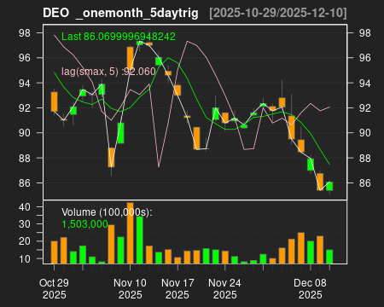Viewport: 384px width, 307px height.
Task: Click the '96' price label on right axis
Action: click(365, 58)
